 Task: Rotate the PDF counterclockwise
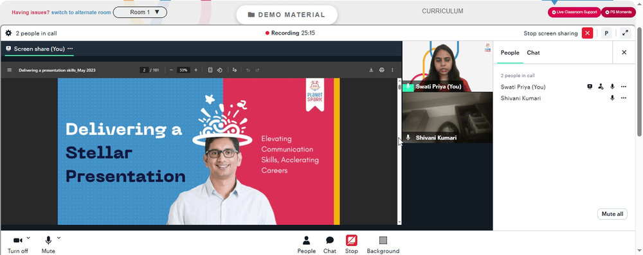[x=220, y=70]
